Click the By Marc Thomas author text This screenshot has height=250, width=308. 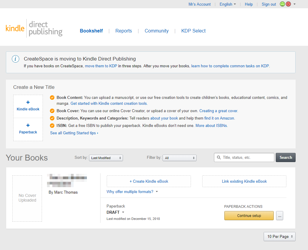(63, 192)
